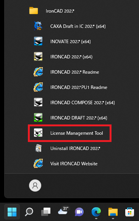Select the Uninstall IRONCAD icon
The height and width of the screenshot is (221, 139).
(x=38, y=148)
